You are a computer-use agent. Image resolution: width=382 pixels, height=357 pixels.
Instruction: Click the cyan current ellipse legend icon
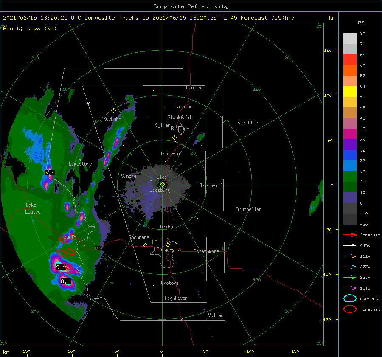coord(350,298)
